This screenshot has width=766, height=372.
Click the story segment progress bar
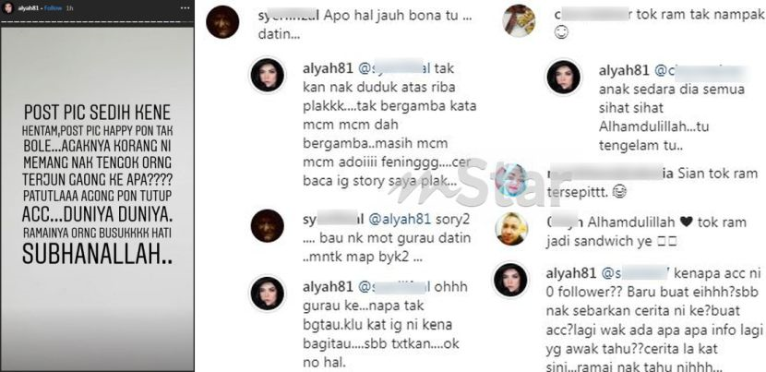(97, 22)
